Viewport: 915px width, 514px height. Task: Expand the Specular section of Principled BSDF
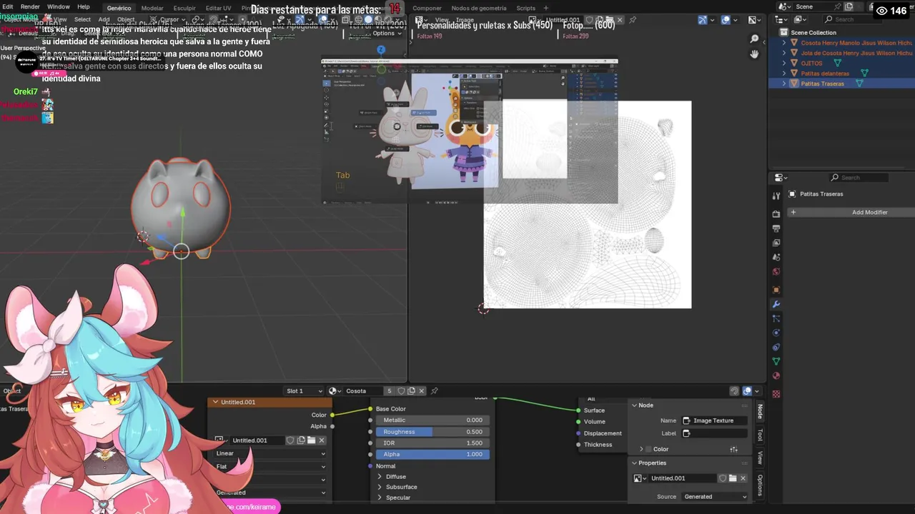[380, 498]
